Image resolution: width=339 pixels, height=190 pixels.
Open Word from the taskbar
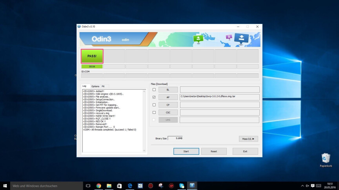click(x=140, y=186)
